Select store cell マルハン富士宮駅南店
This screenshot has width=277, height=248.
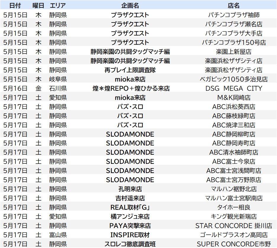[234, 198]
